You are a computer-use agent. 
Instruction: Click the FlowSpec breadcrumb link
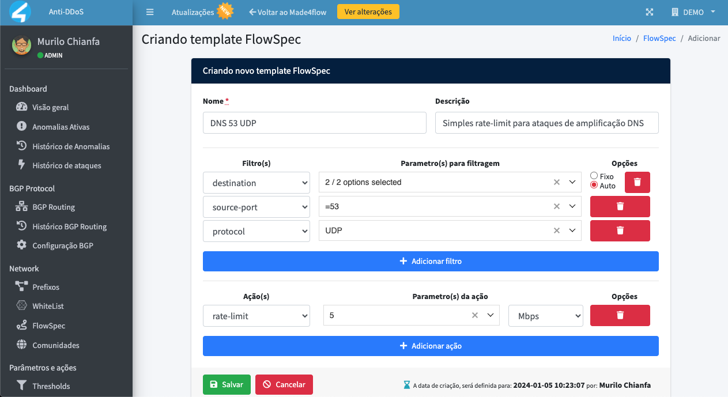659,38
